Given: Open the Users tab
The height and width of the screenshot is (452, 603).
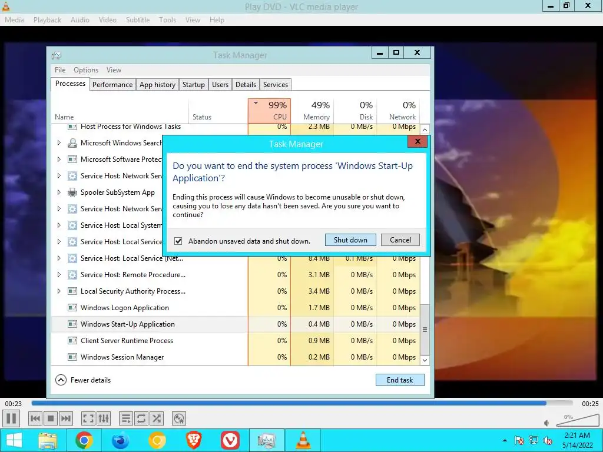Looking at the screenshot, I should 220,85.
